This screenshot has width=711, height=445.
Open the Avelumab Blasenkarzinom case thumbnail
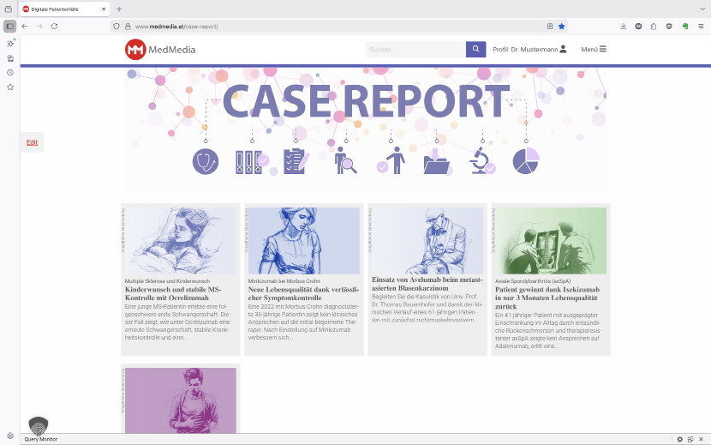coord(427,241)
